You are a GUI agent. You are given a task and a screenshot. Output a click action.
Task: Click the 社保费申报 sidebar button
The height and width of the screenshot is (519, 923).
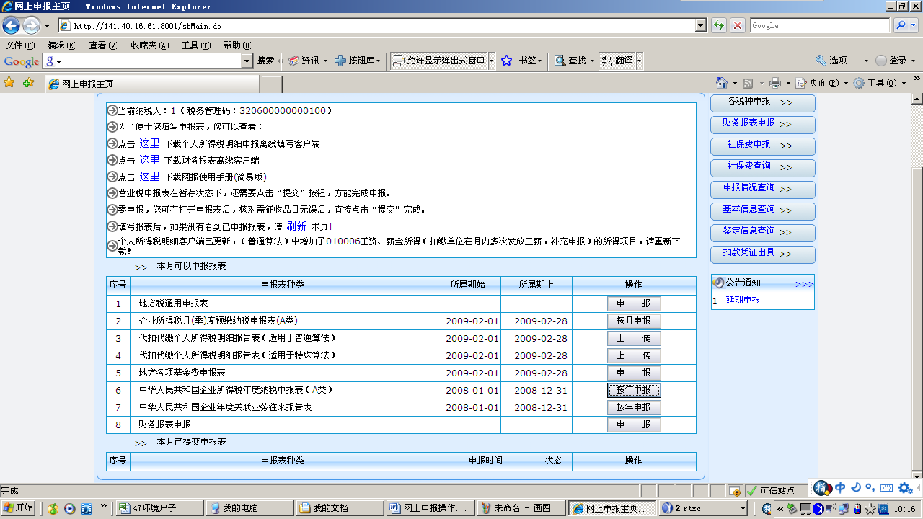[762, 146]
